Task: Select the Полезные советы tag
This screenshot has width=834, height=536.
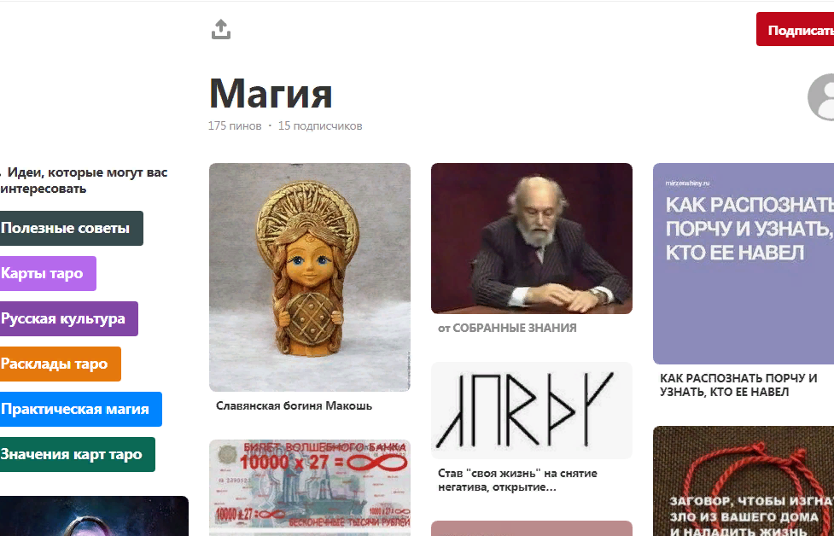Action: tap(71, 228)
